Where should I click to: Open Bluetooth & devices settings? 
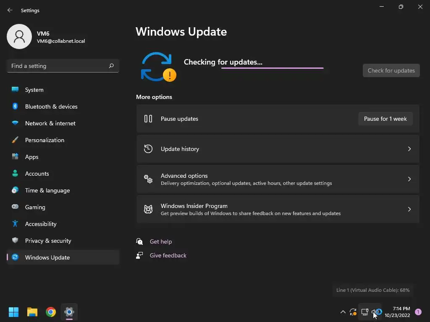[x=63, y=106]
